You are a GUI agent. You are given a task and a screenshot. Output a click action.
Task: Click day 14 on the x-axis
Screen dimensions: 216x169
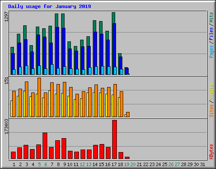click(95, 164)
